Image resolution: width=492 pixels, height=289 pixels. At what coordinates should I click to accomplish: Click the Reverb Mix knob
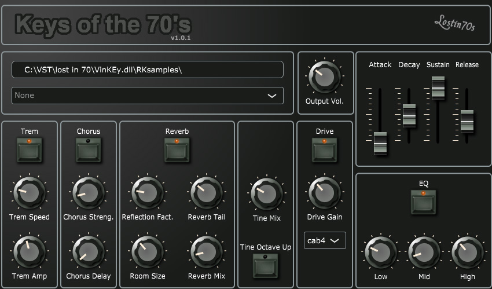tap(207, 252)
